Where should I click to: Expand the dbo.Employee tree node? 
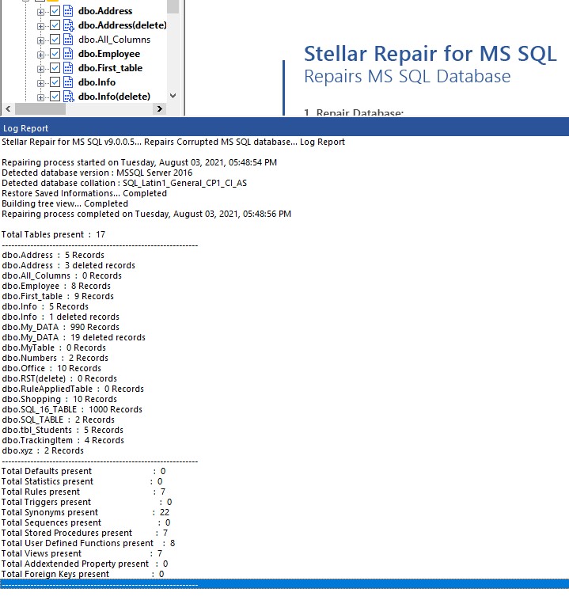[40, 55]
